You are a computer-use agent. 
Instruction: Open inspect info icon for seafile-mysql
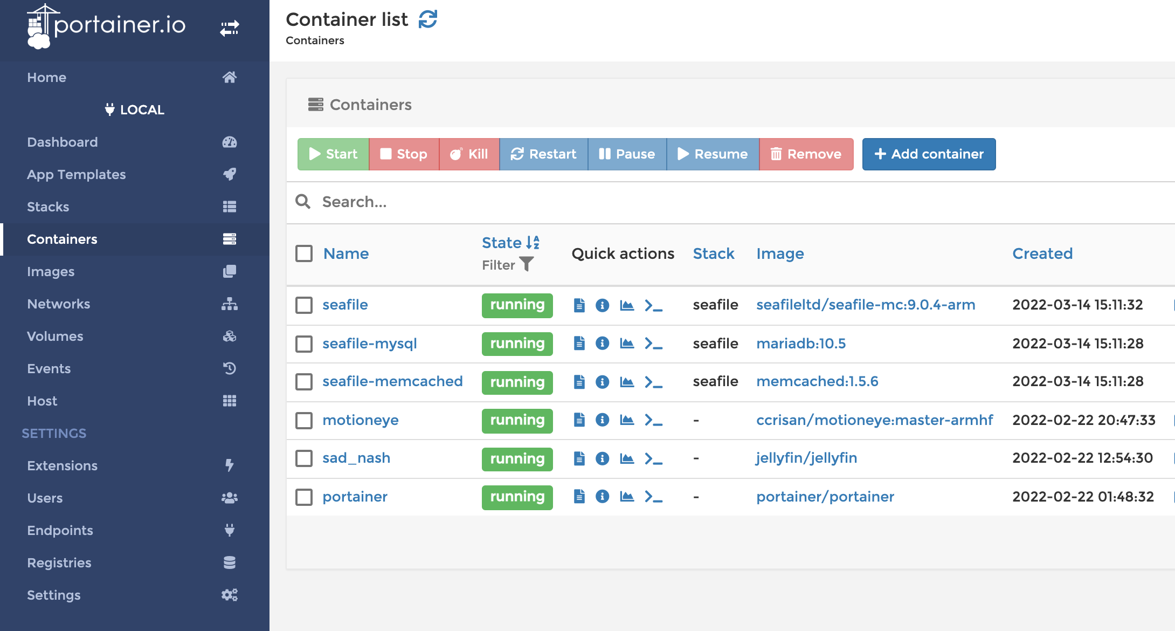click(x=603, y=344)
